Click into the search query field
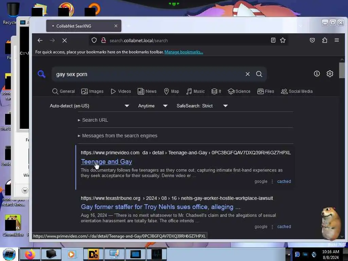Screen dimensions: 348x261 [x=149, y=74]
